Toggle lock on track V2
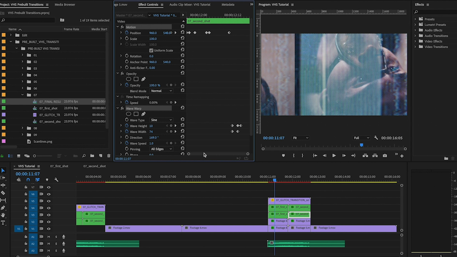This screenshot has width=457, height=257. pos(26,222)
